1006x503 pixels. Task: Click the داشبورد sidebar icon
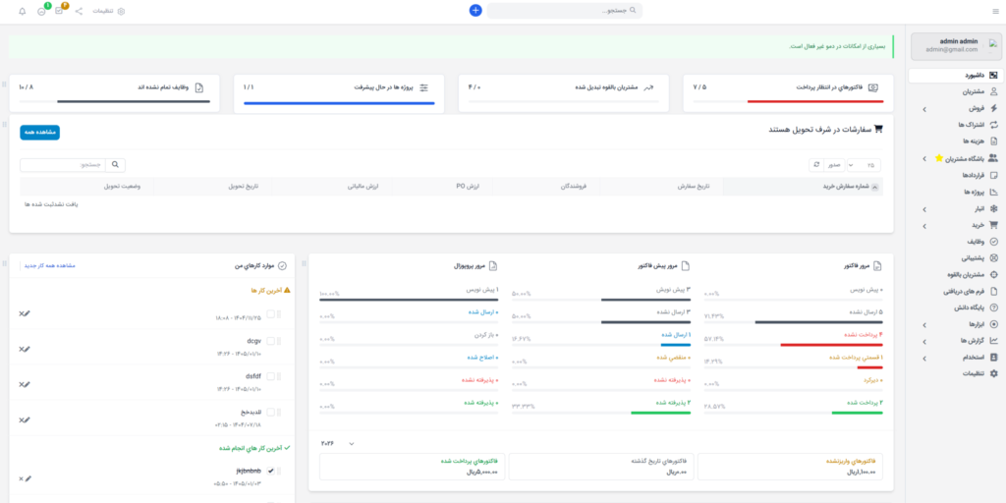pos(994,75)
